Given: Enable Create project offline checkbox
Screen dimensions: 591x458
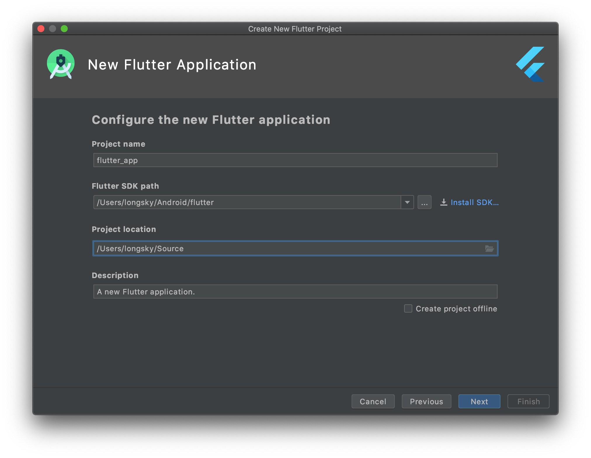Looking at the screenshot, I should coord(408,308).
